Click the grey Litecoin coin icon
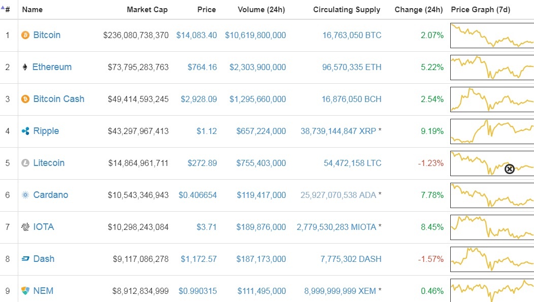 pyautogui.click(x=25, y=163)
